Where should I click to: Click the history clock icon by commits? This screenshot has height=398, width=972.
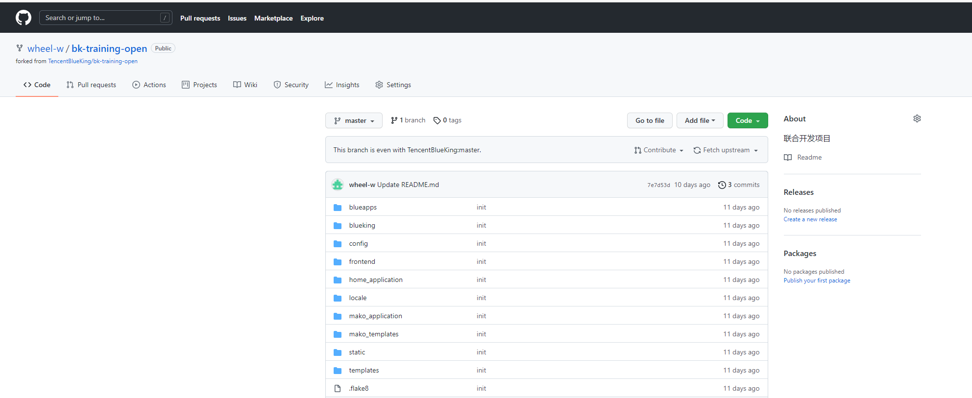pos(722,185)
